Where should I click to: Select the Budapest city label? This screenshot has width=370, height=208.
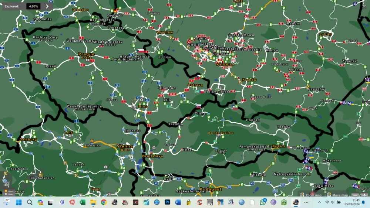click(x=210, y=189)
